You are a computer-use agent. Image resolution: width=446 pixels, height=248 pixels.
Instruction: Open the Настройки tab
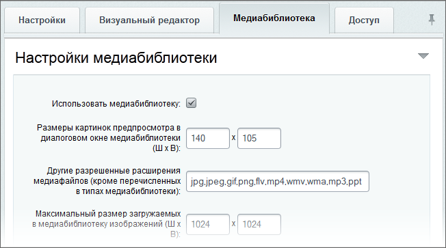(42, 20)
